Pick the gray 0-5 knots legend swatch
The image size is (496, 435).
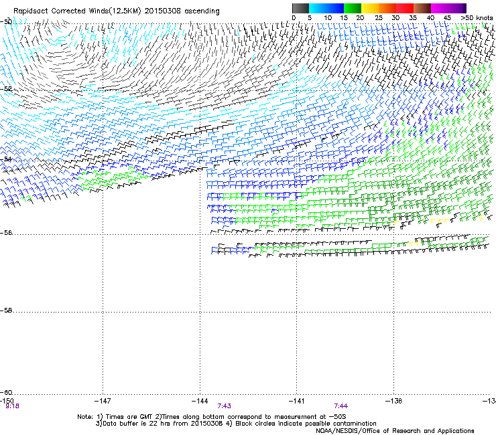coord(300,8)
